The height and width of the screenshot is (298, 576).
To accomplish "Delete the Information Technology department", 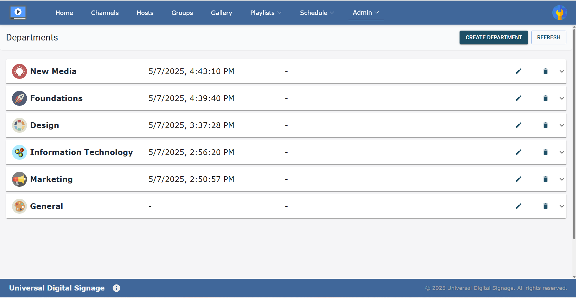I will point(545,152).
